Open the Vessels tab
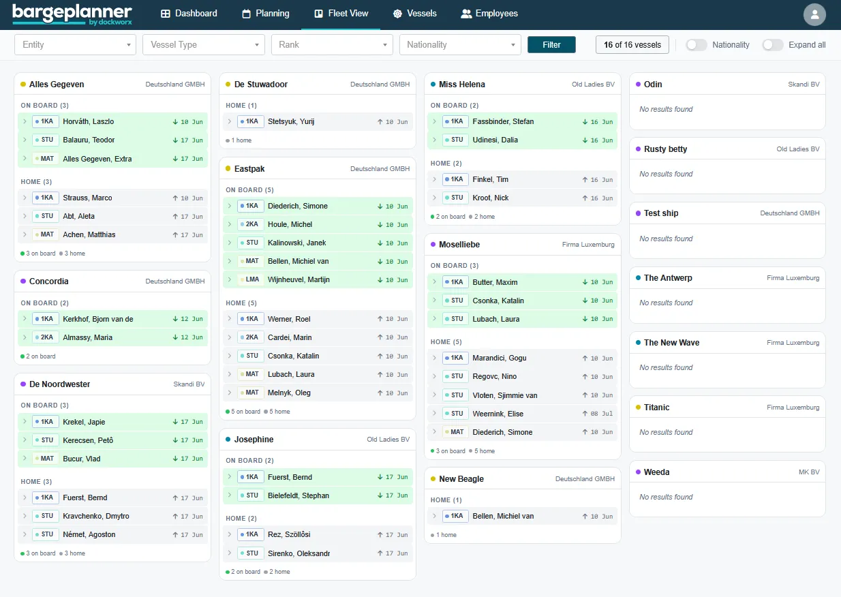This screenshot has width=841, height=597. (x=414, y=14)
